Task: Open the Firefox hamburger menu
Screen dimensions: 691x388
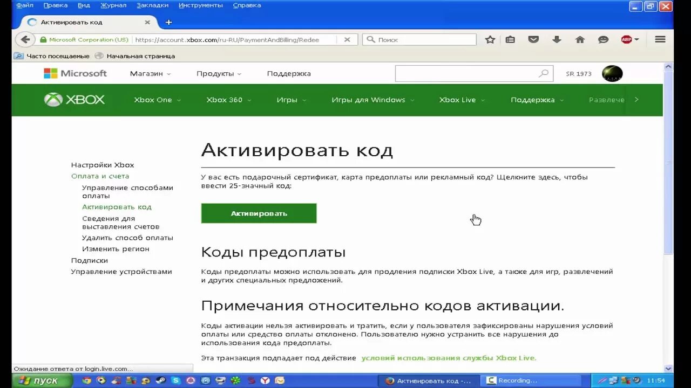Action: coord(660,39)
